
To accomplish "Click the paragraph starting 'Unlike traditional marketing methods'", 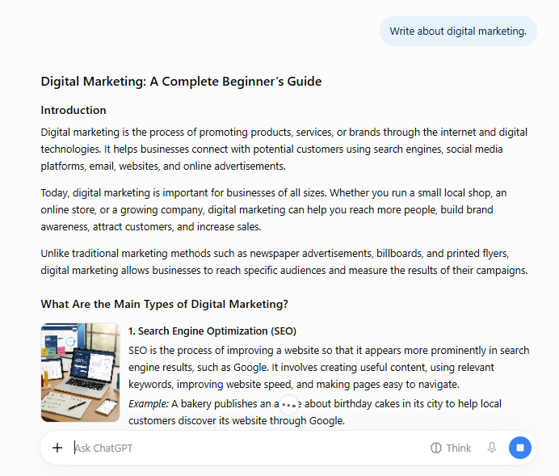I will pyautogui.click(x=284, y=262).
